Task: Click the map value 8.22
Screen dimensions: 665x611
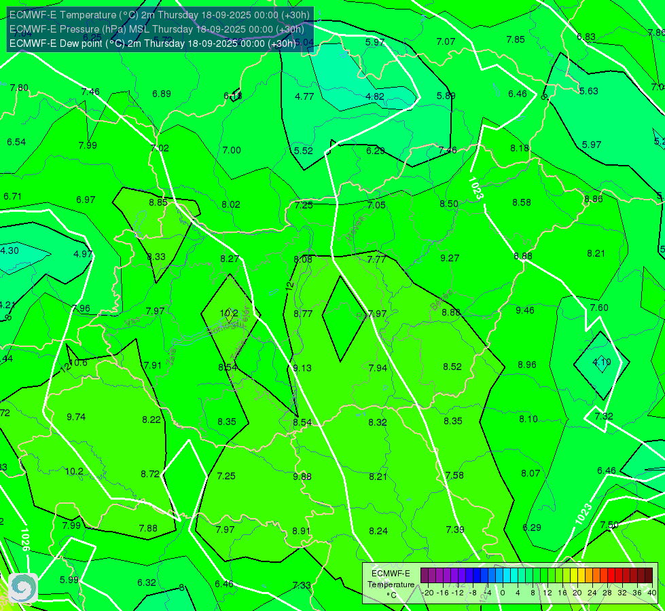Action: [x=151, y=420]
